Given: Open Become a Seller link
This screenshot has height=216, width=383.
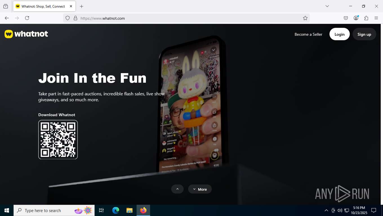Looking at the screenshot, I should pyautogui.click(x=308, y=34).
